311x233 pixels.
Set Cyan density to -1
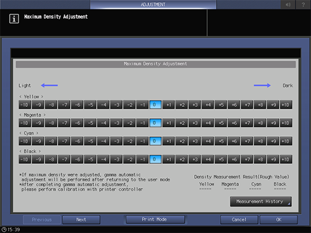click(x=143, y=141)
